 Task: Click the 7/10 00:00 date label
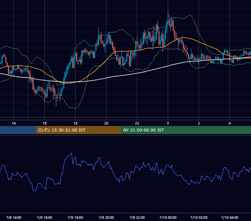coord(168,217)
